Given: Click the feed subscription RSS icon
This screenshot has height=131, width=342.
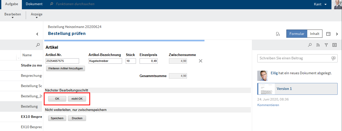Looking at the screenshot, I should point(318,45).
